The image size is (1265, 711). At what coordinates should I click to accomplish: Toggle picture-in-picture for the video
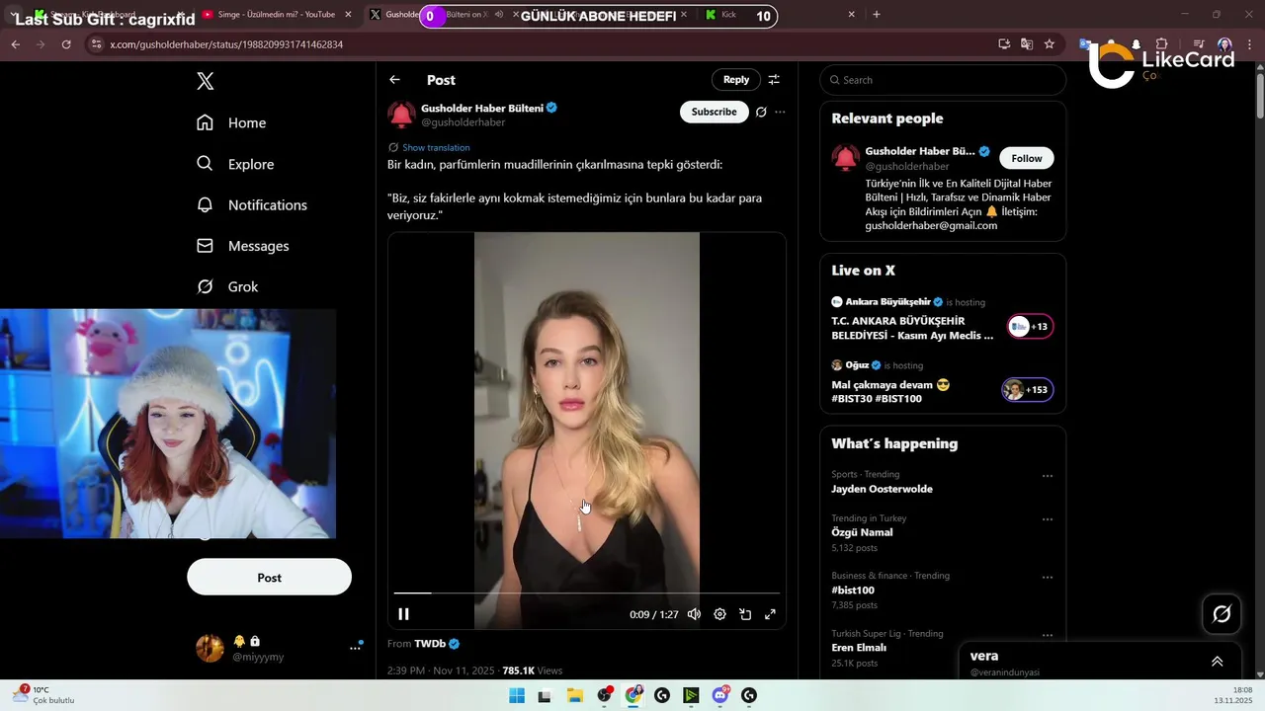[745, 614]
